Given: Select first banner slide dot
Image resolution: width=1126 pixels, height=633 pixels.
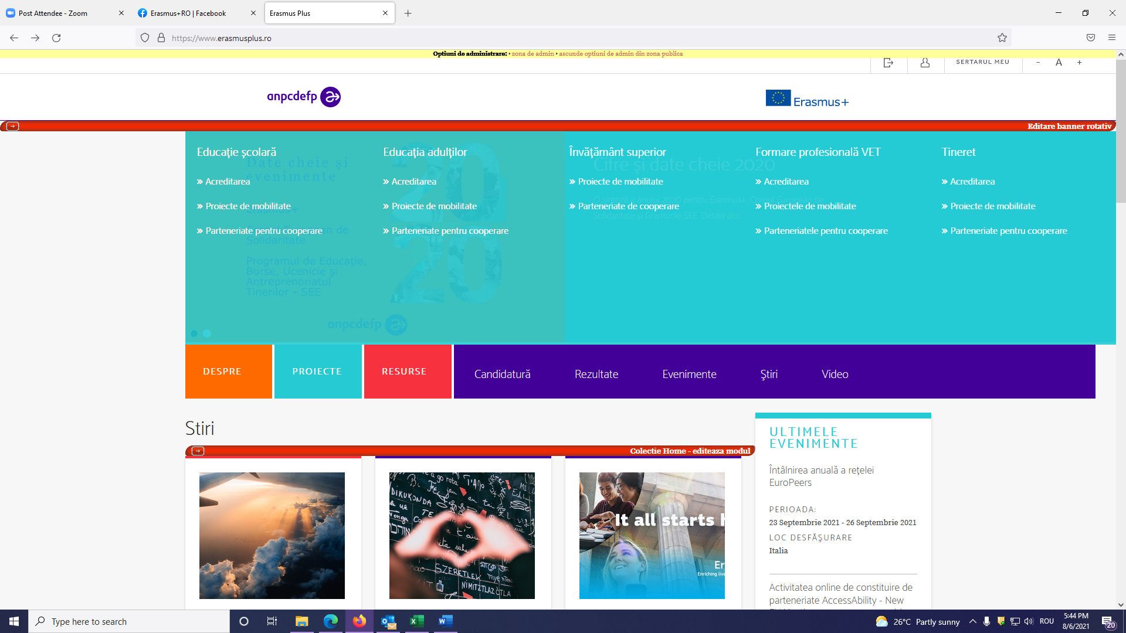Looking at the screenshot, I should coord(194,333).
